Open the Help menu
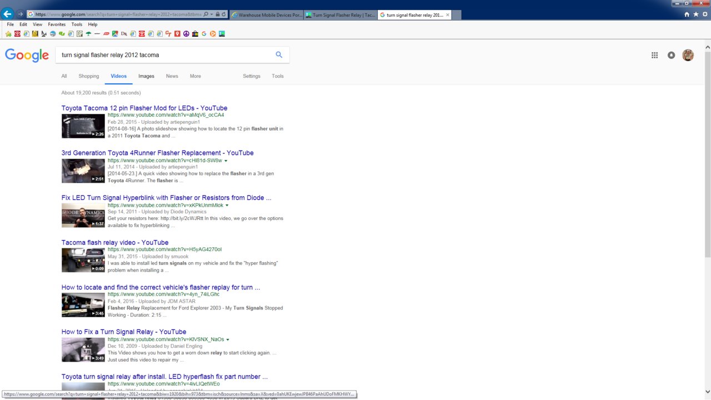This screenshot has height=400, width=711. pyautogui.click(x=93, y=24)
